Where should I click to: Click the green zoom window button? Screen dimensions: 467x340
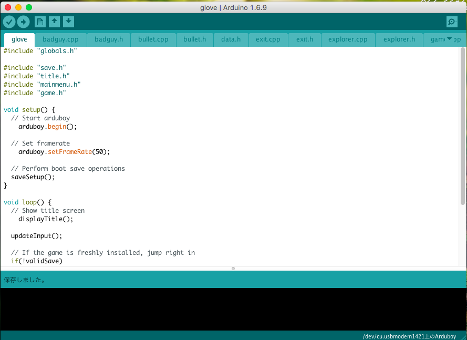pyautogui.click(x=29, y=7)
